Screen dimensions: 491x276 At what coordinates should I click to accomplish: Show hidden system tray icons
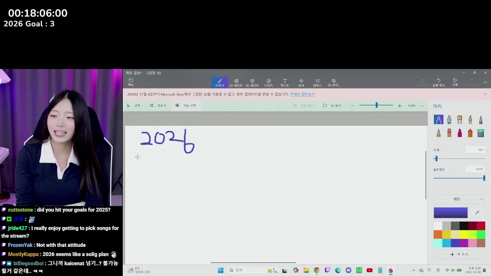pos(414,270)
